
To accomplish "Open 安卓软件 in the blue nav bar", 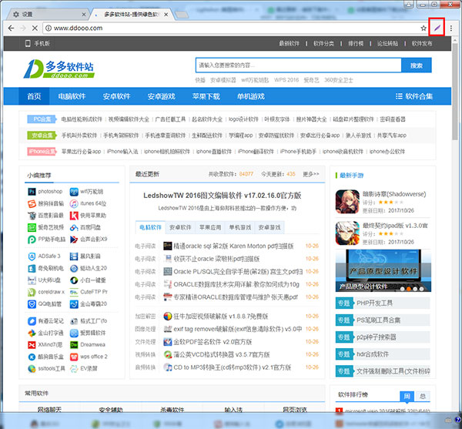I will (x=117, y=96).
